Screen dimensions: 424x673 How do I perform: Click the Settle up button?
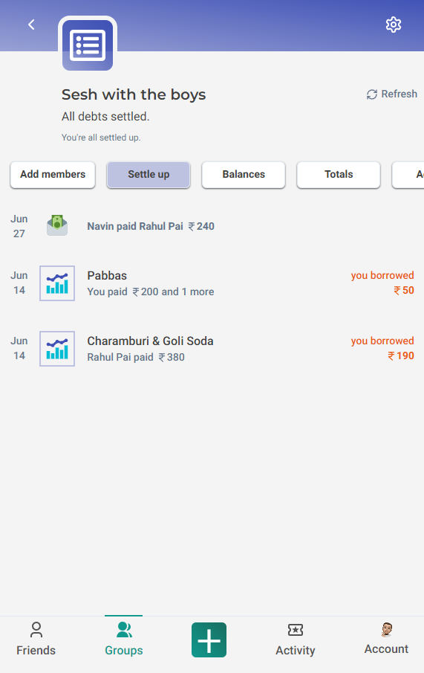point(149,175)
